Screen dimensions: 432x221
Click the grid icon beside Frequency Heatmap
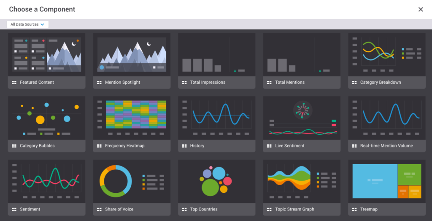[99, 146]
